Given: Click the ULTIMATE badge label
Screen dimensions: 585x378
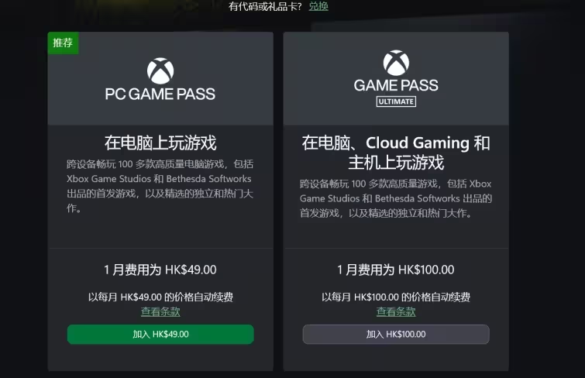Looking at the screenshot, I should point(396,101).
